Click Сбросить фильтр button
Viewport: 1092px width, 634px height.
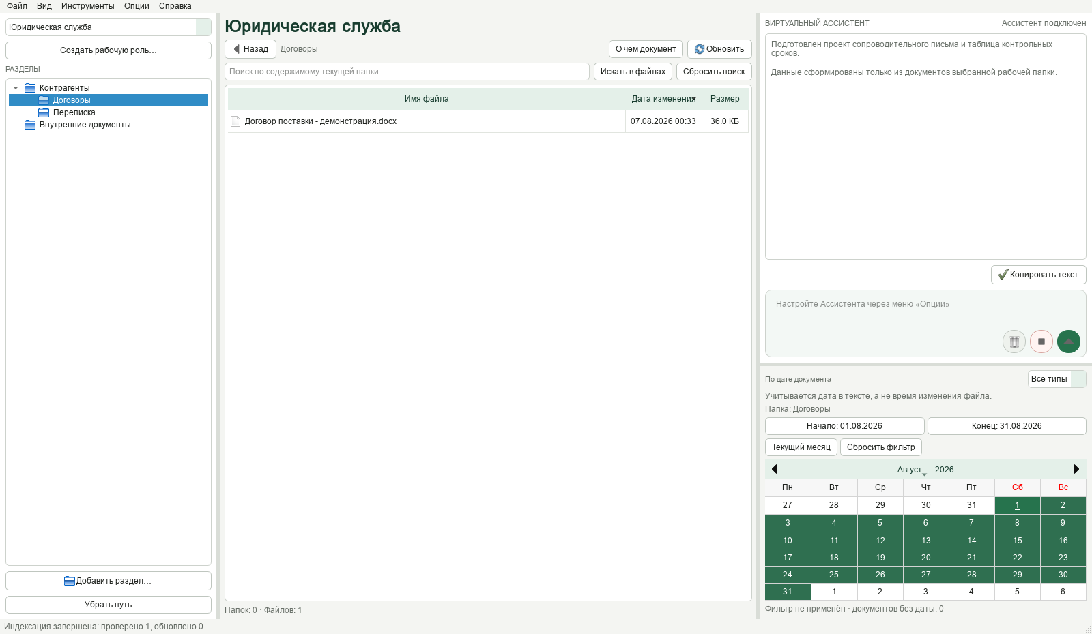point(881,447)
